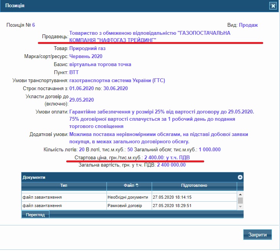The width and height of the screenshot is (280, 251).
Task: Click the delivery start date 01.06.2020
Action: (82, 89)
